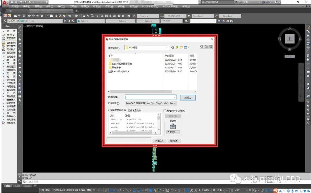This screenshot has height=193, width=311.
Task: Open the 比例 1:100 scale dropdown
Action: point(45,190)
